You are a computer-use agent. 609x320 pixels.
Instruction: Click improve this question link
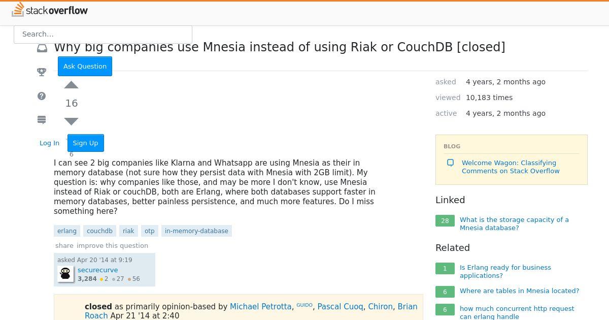point(113,246)
